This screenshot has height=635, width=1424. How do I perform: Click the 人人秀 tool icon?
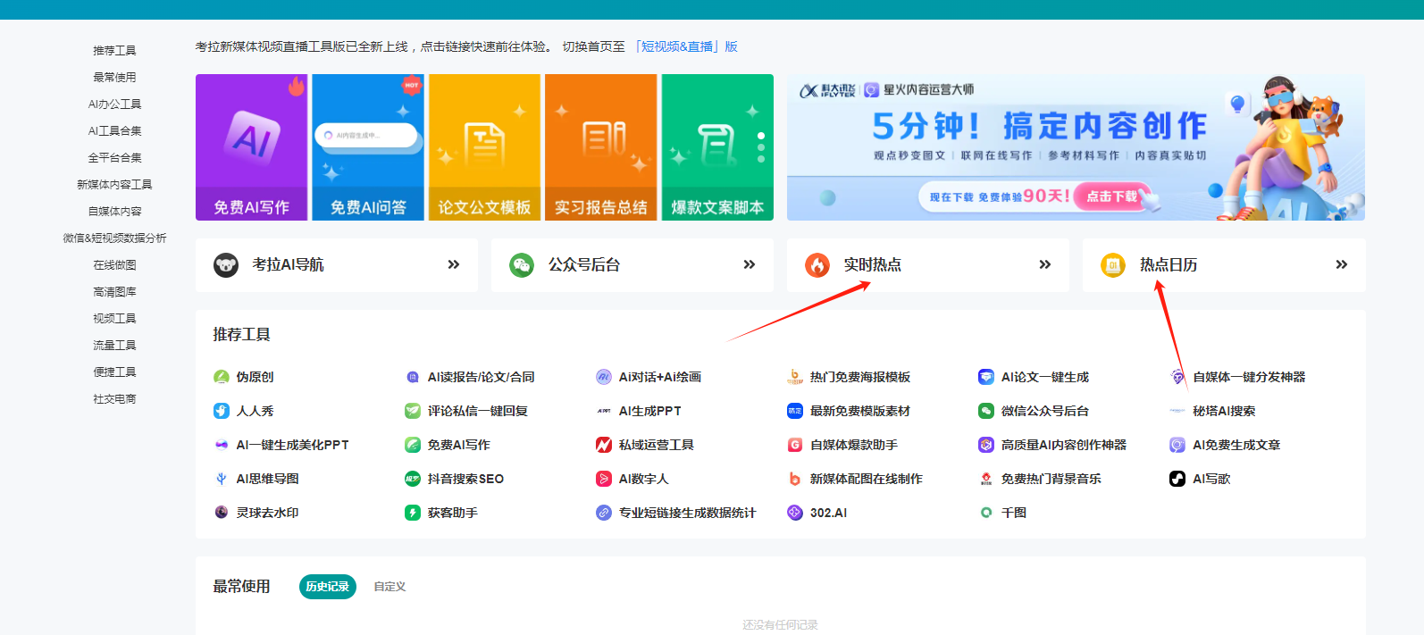click(x=222, y=411)
